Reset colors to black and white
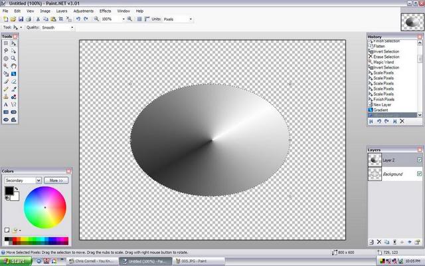 [x=7, y=199]
